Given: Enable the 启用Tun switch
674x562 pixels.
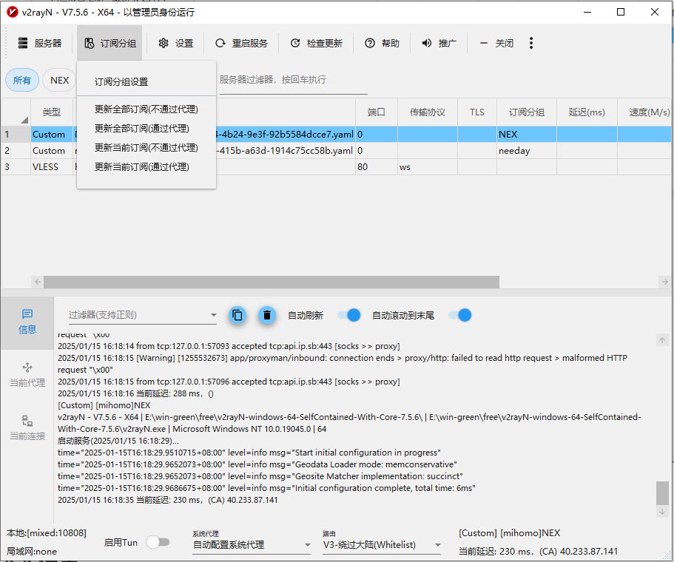Looking at the screenshot, I should click(158, 542).
